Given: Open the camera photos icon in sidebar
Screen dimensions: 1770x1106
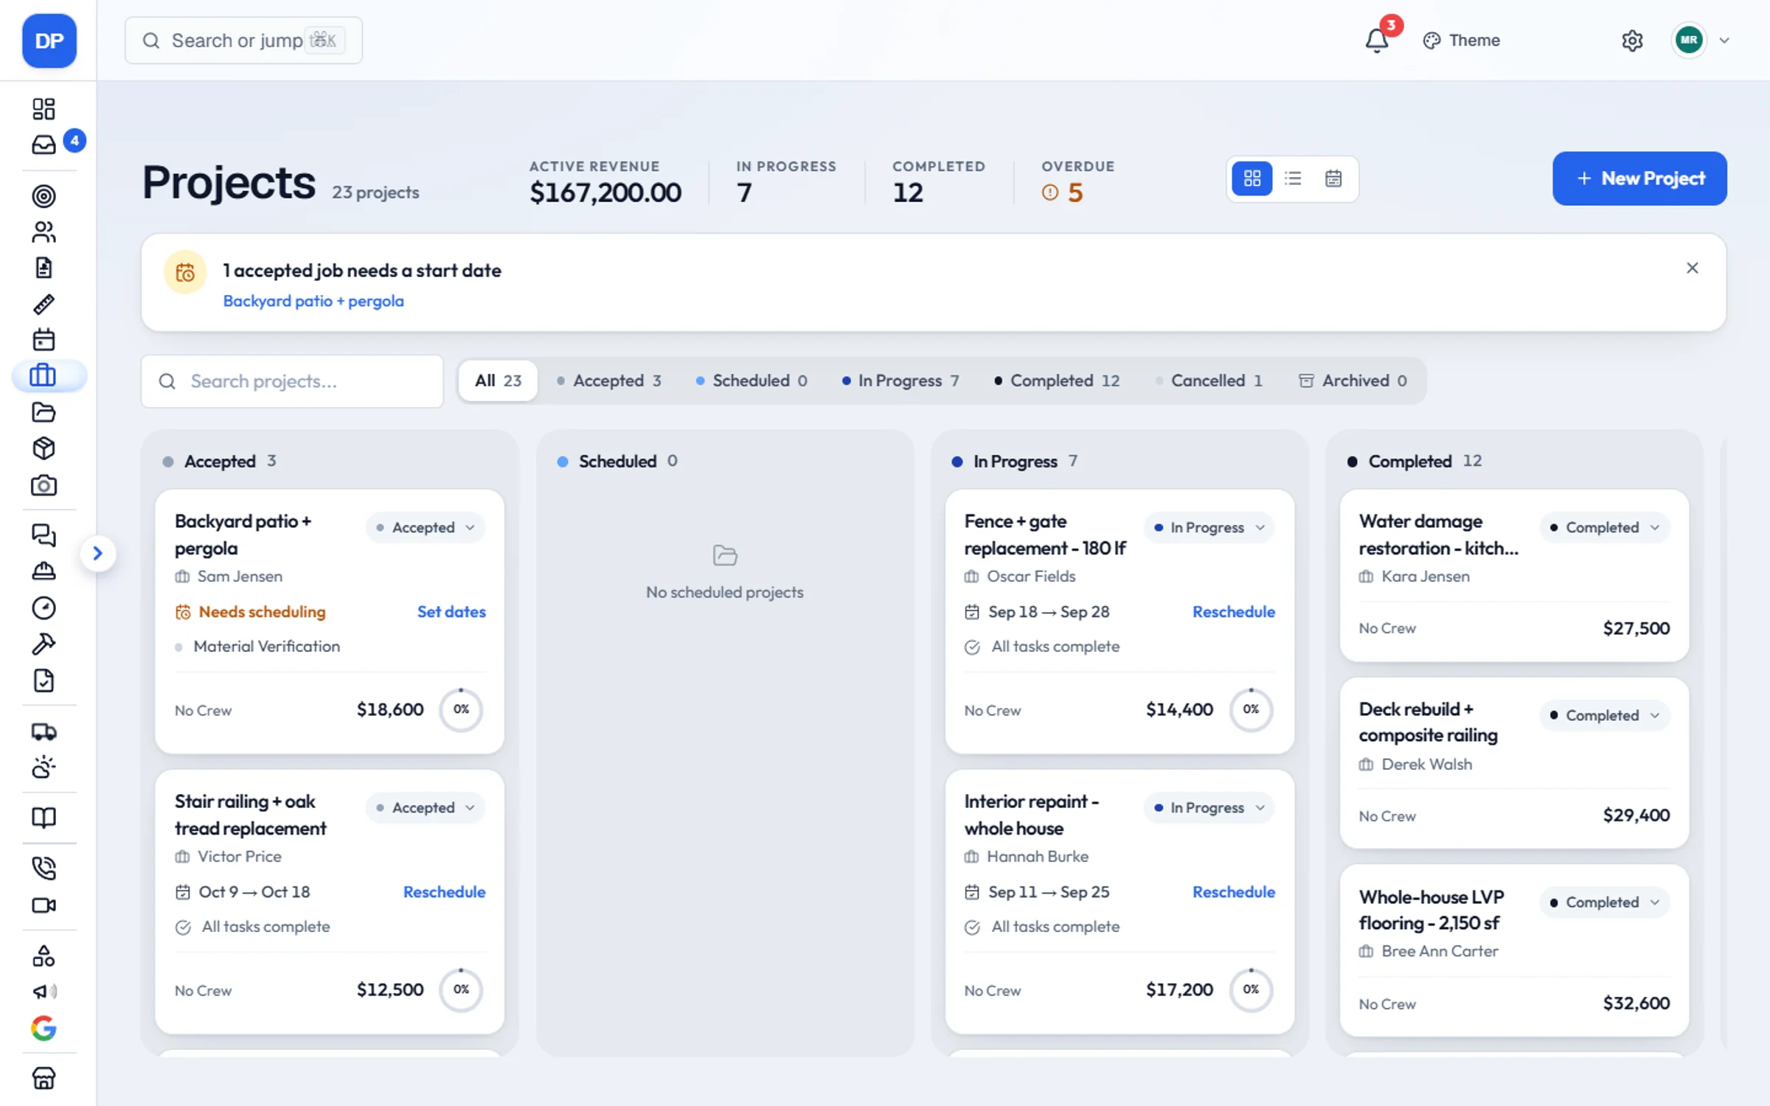Looking at the screenshot, I should coord(44,485).
